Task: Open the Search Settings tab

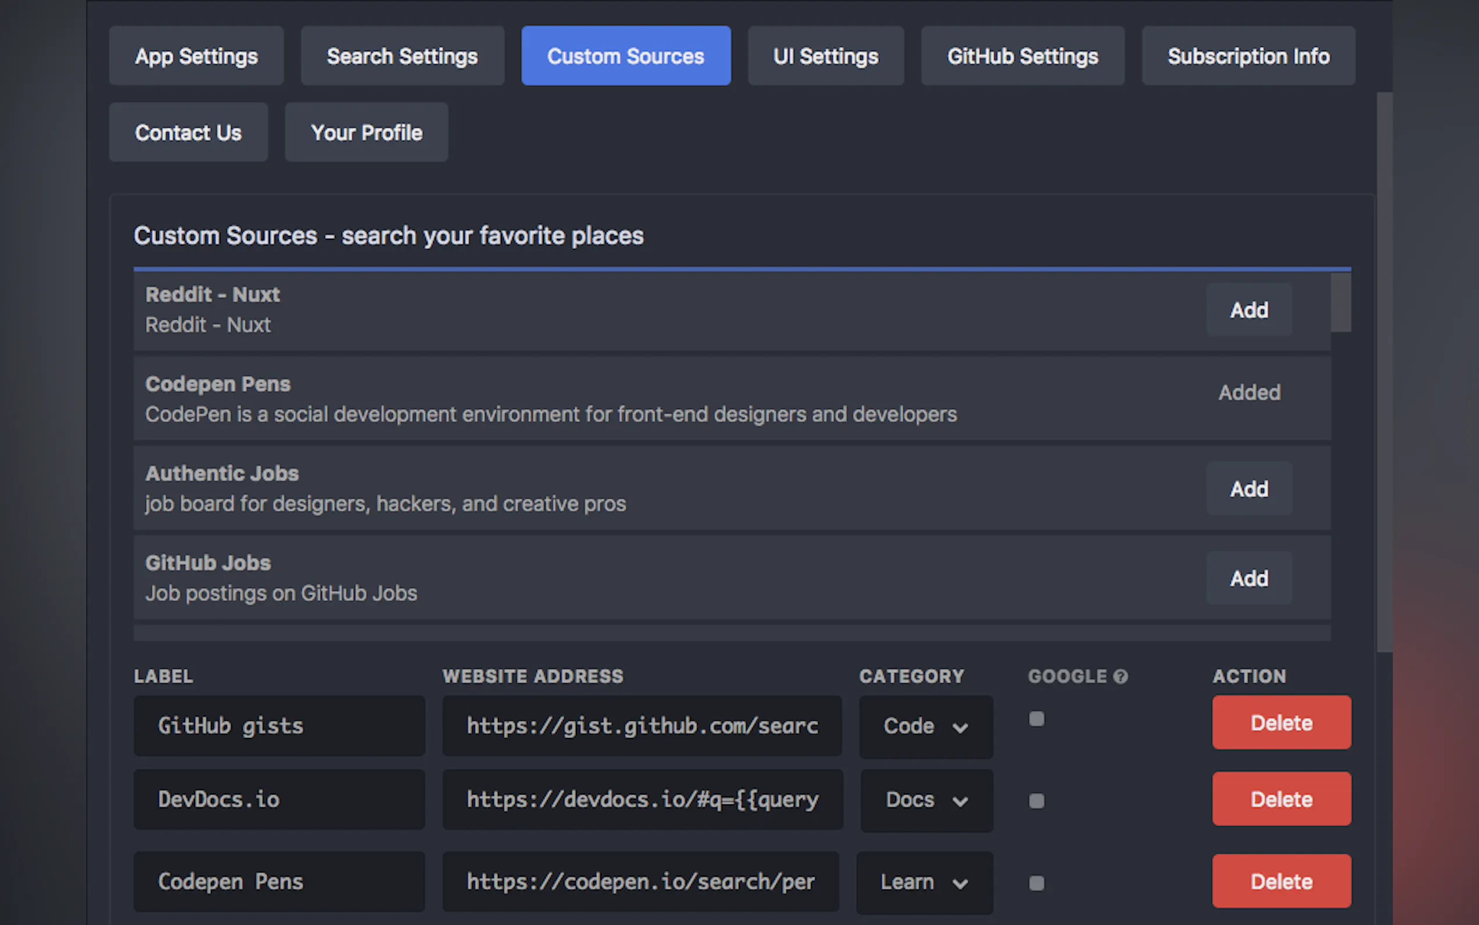Action: click(402, 57)
